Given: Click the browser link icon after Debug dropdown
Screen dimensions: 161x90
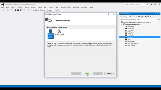Looking at the screenshot, I should pos(57,10).
